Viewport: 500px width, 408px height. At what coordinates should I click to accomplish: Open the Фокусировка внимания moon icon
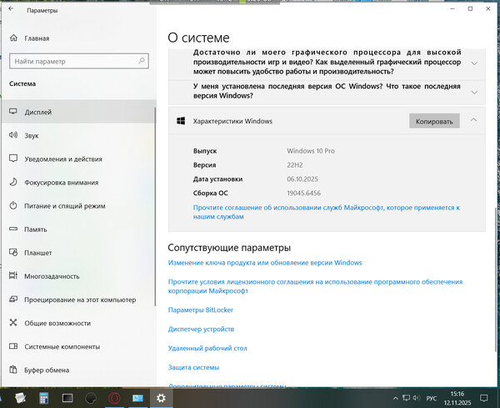click(13, 182)
